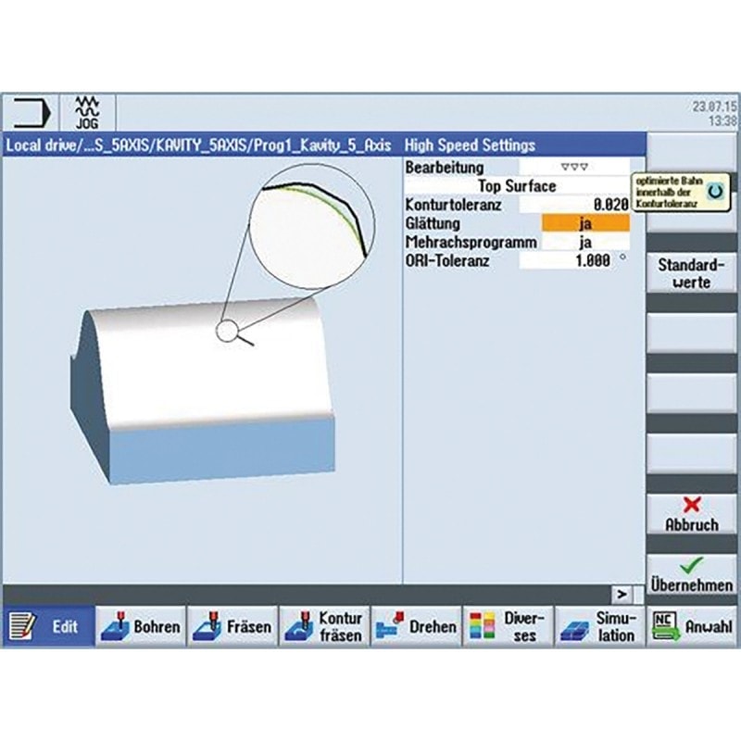
Task: Toggle the Glättung ja field
Action: tap(584, 223)
